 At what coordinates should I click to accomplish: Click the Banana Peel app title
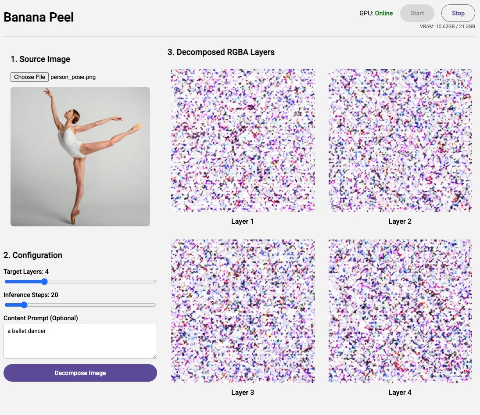pyautogui.click(x=38, y=17)
